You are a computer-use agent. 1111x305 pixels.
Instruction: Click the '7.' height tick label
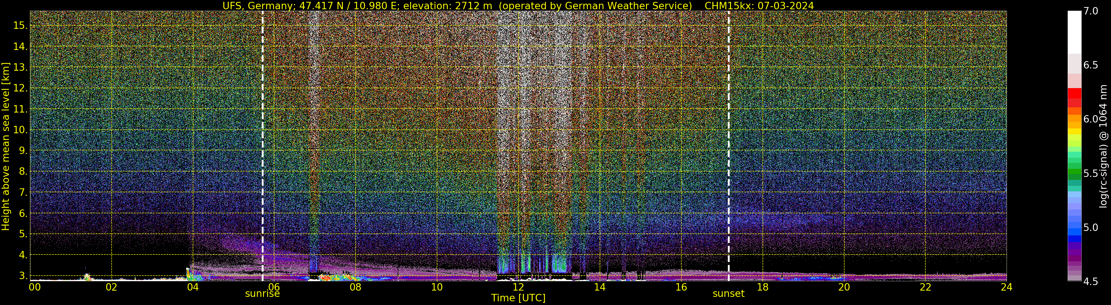(23, 192)
